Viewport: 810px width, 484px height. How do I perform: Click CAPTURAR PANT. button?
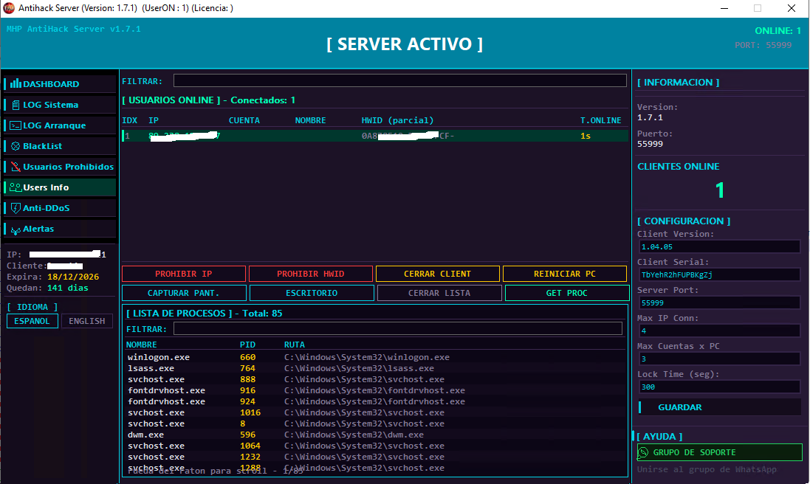184,293
